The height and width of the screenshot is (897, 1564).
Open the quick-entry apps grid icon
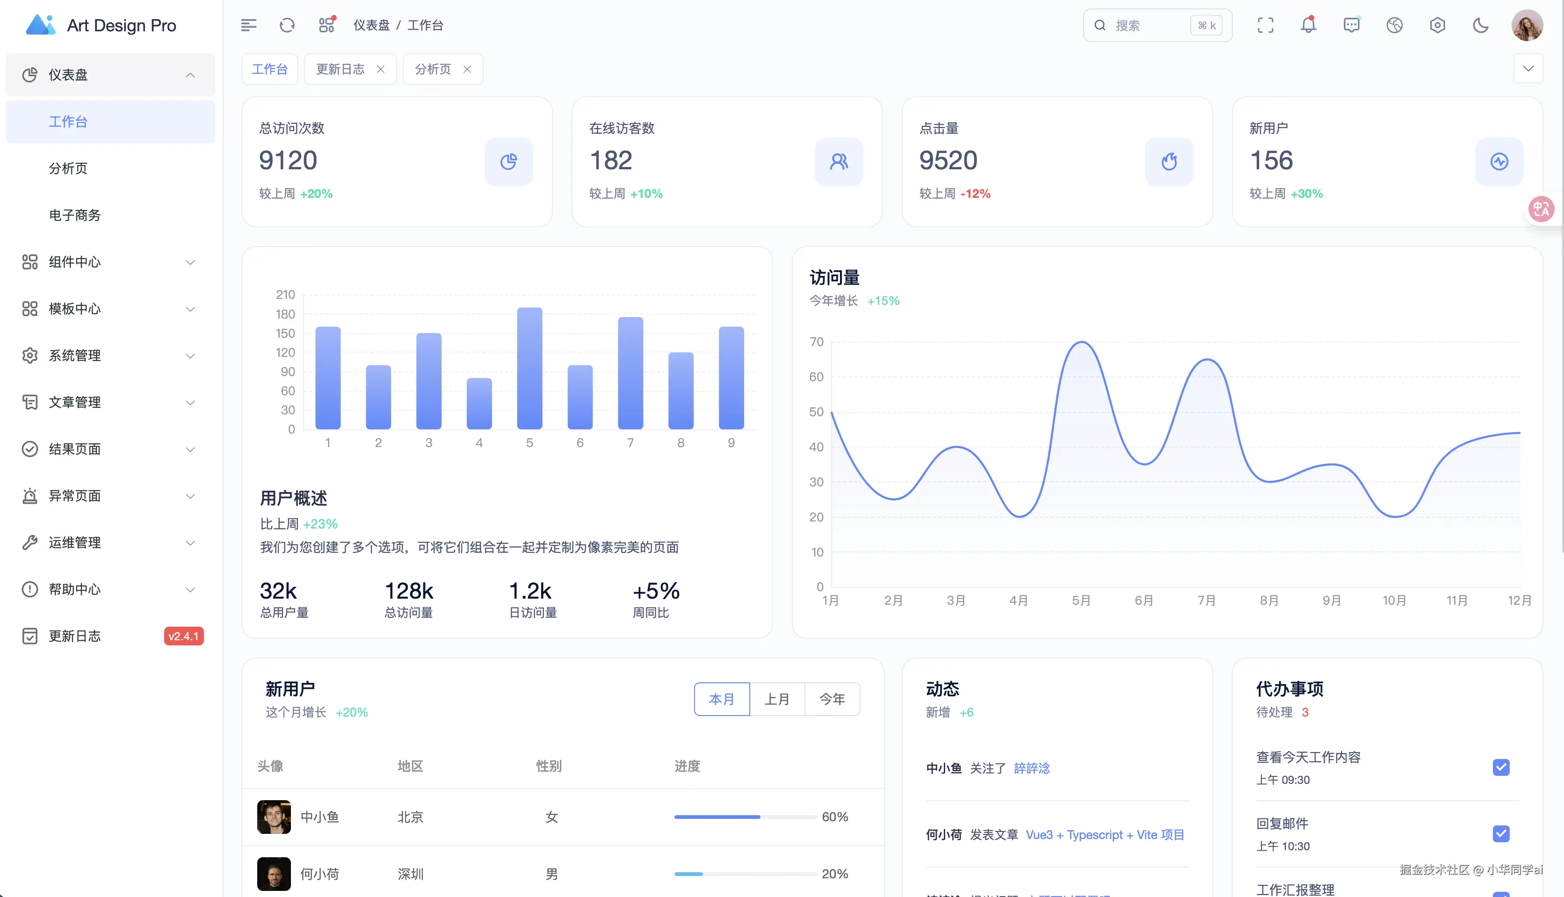326,25
